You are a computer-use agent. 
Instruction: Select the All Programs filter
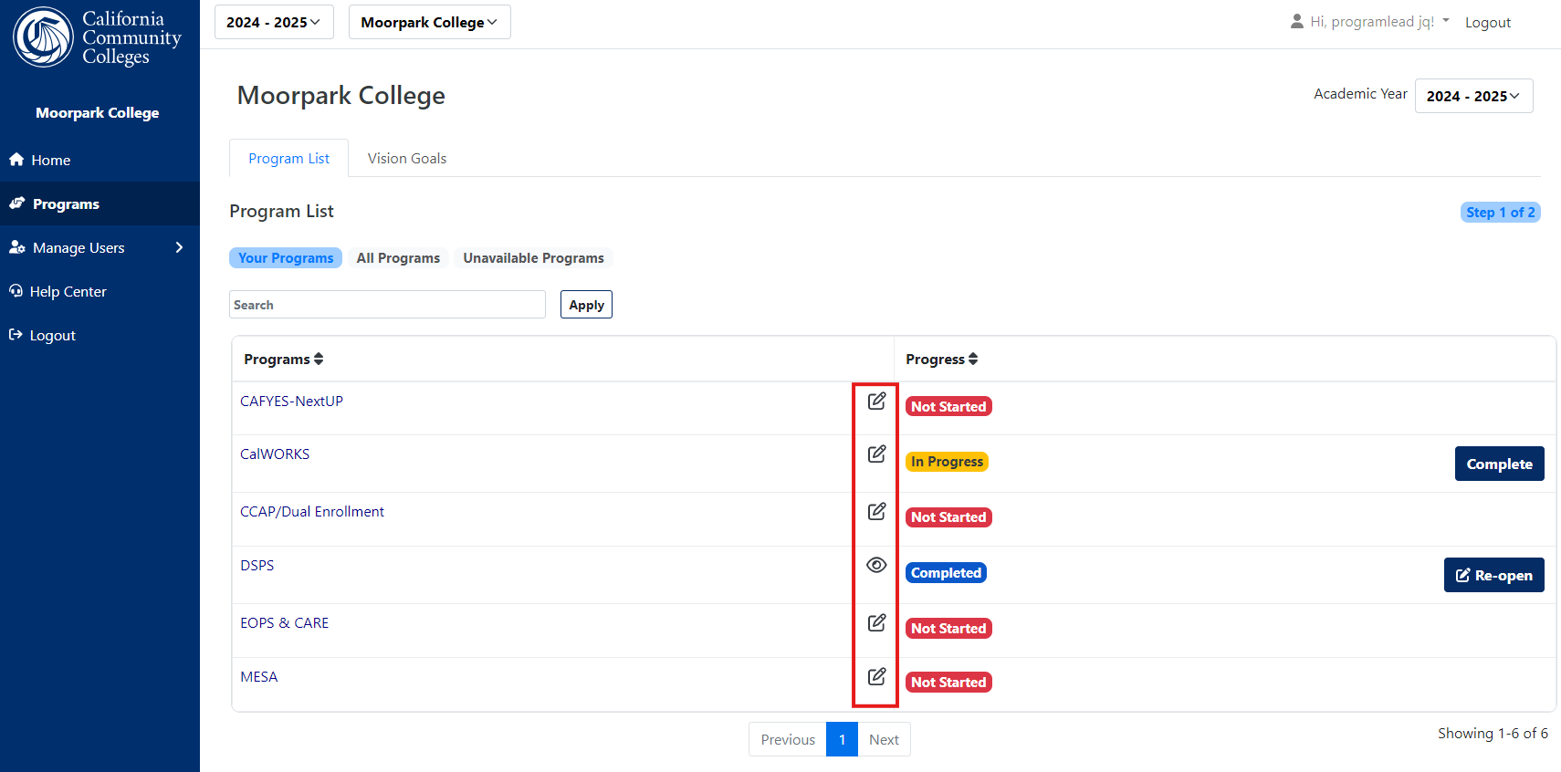click(x=398, y=258)
